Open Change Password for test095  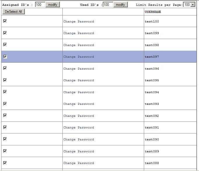[x=79, y=80]
